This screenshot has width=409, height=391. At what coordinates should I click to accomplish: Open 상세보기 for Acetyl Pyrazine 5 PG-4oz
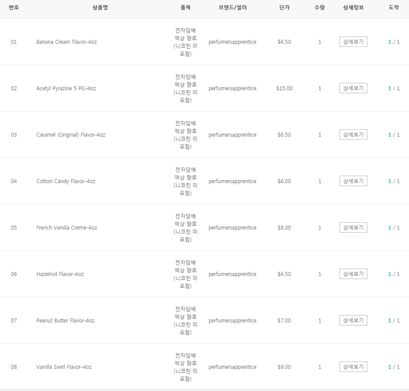point(353,88)
